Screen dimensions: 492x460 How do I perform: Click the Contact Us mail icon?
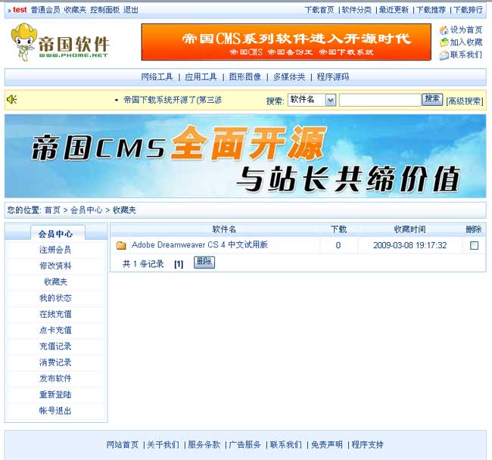click(x=444, y=55)
